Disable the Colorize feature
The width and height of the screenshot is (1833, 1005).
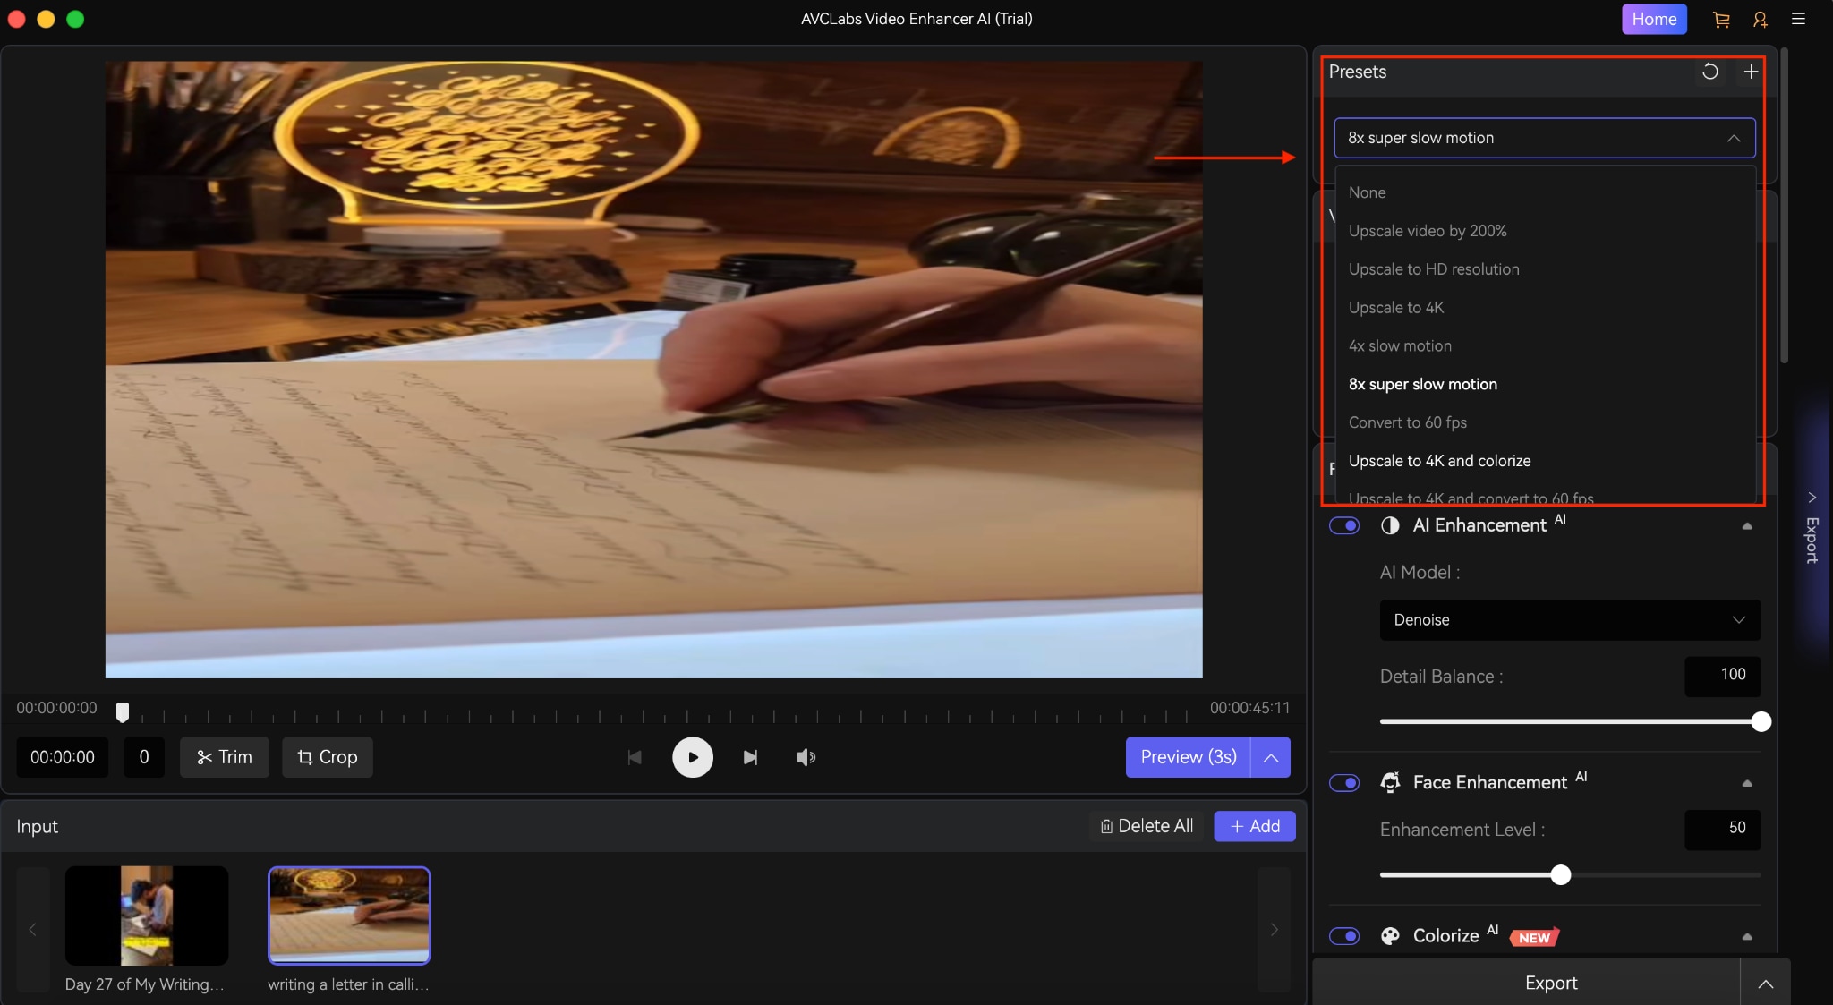click(1345, 936)
